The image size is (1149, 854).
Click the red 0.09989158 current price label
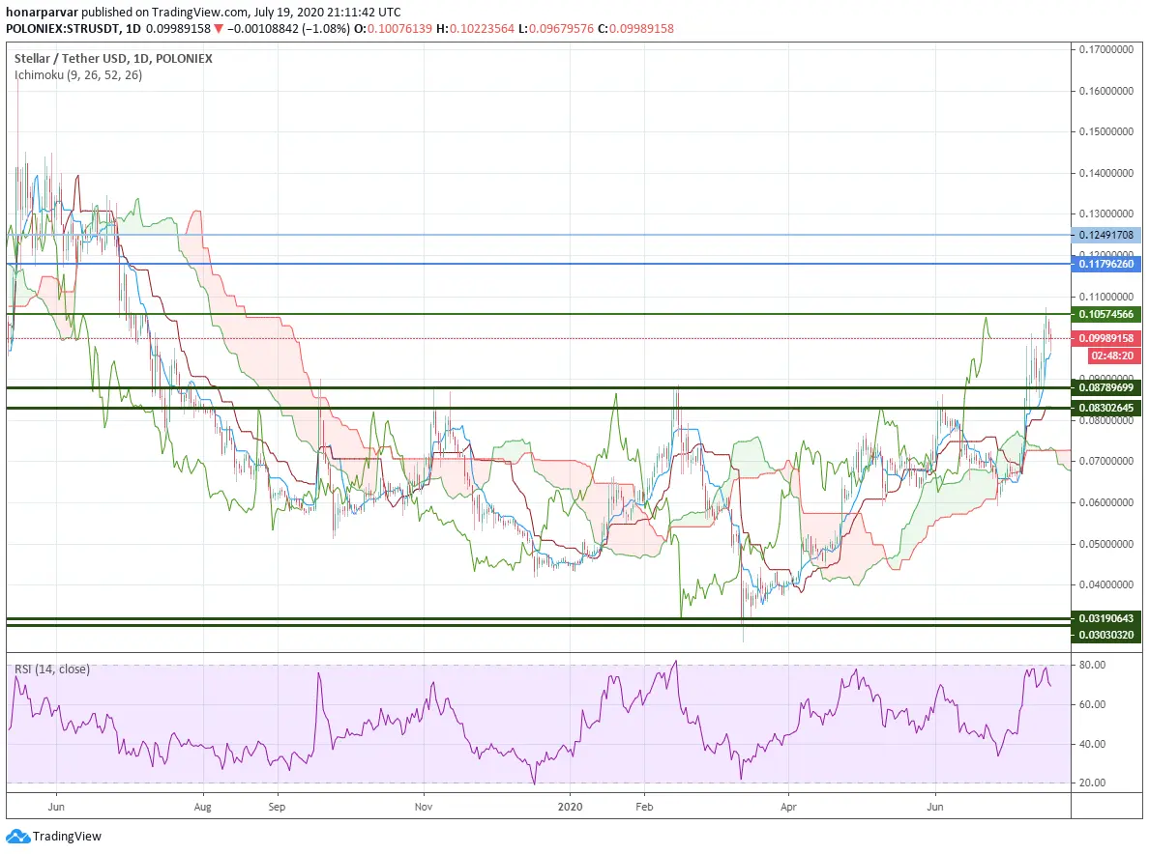[x=1105, y=338]
